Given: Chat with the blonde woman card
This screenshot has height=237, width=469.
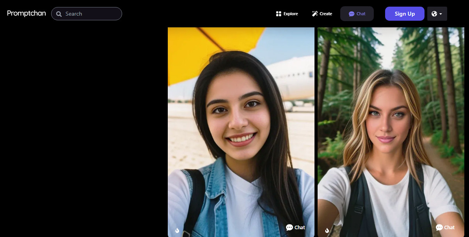Looking at the screenshot, I should coord(445,227).
